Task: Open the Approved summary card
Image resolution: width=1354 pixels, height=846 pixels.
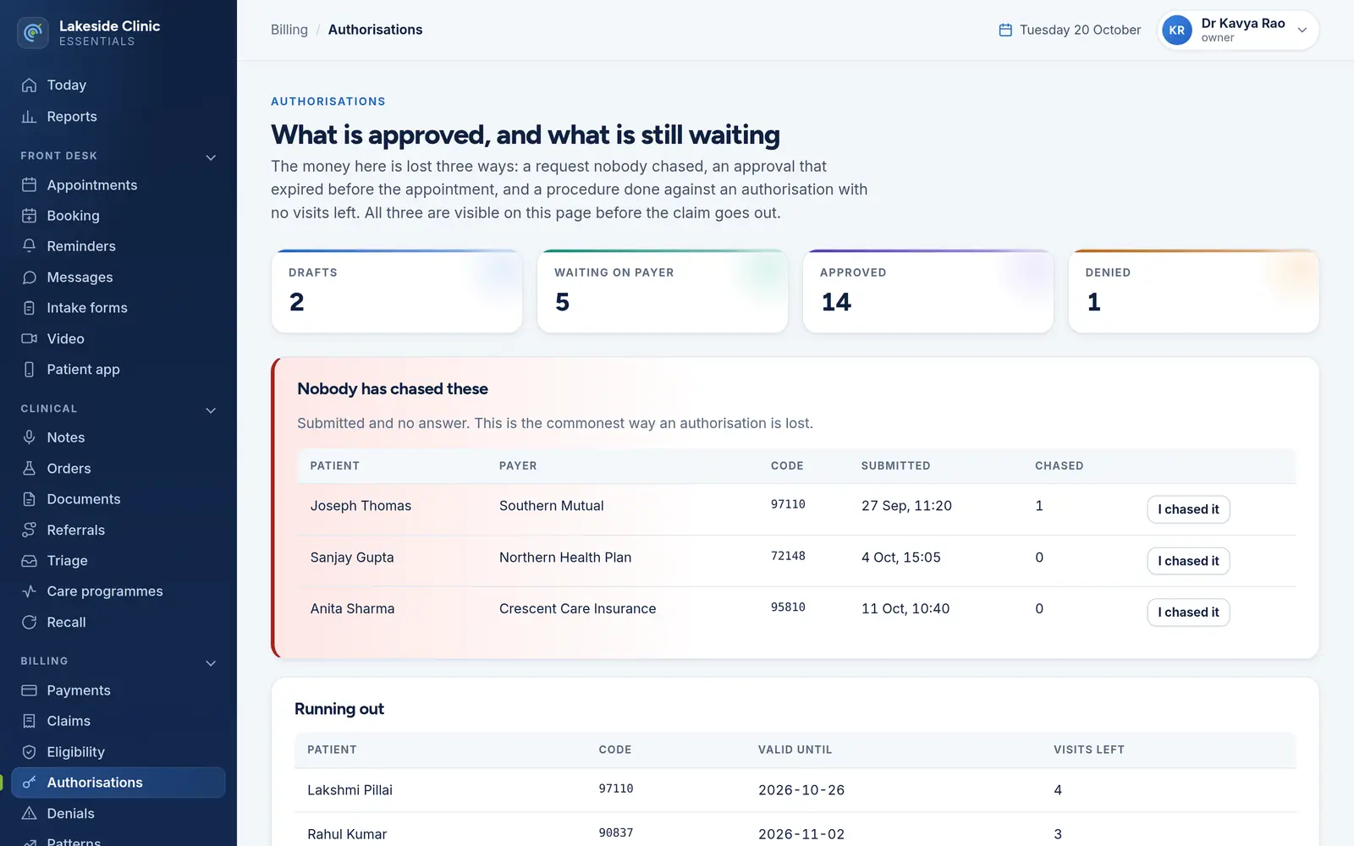Action: point(928,291)
